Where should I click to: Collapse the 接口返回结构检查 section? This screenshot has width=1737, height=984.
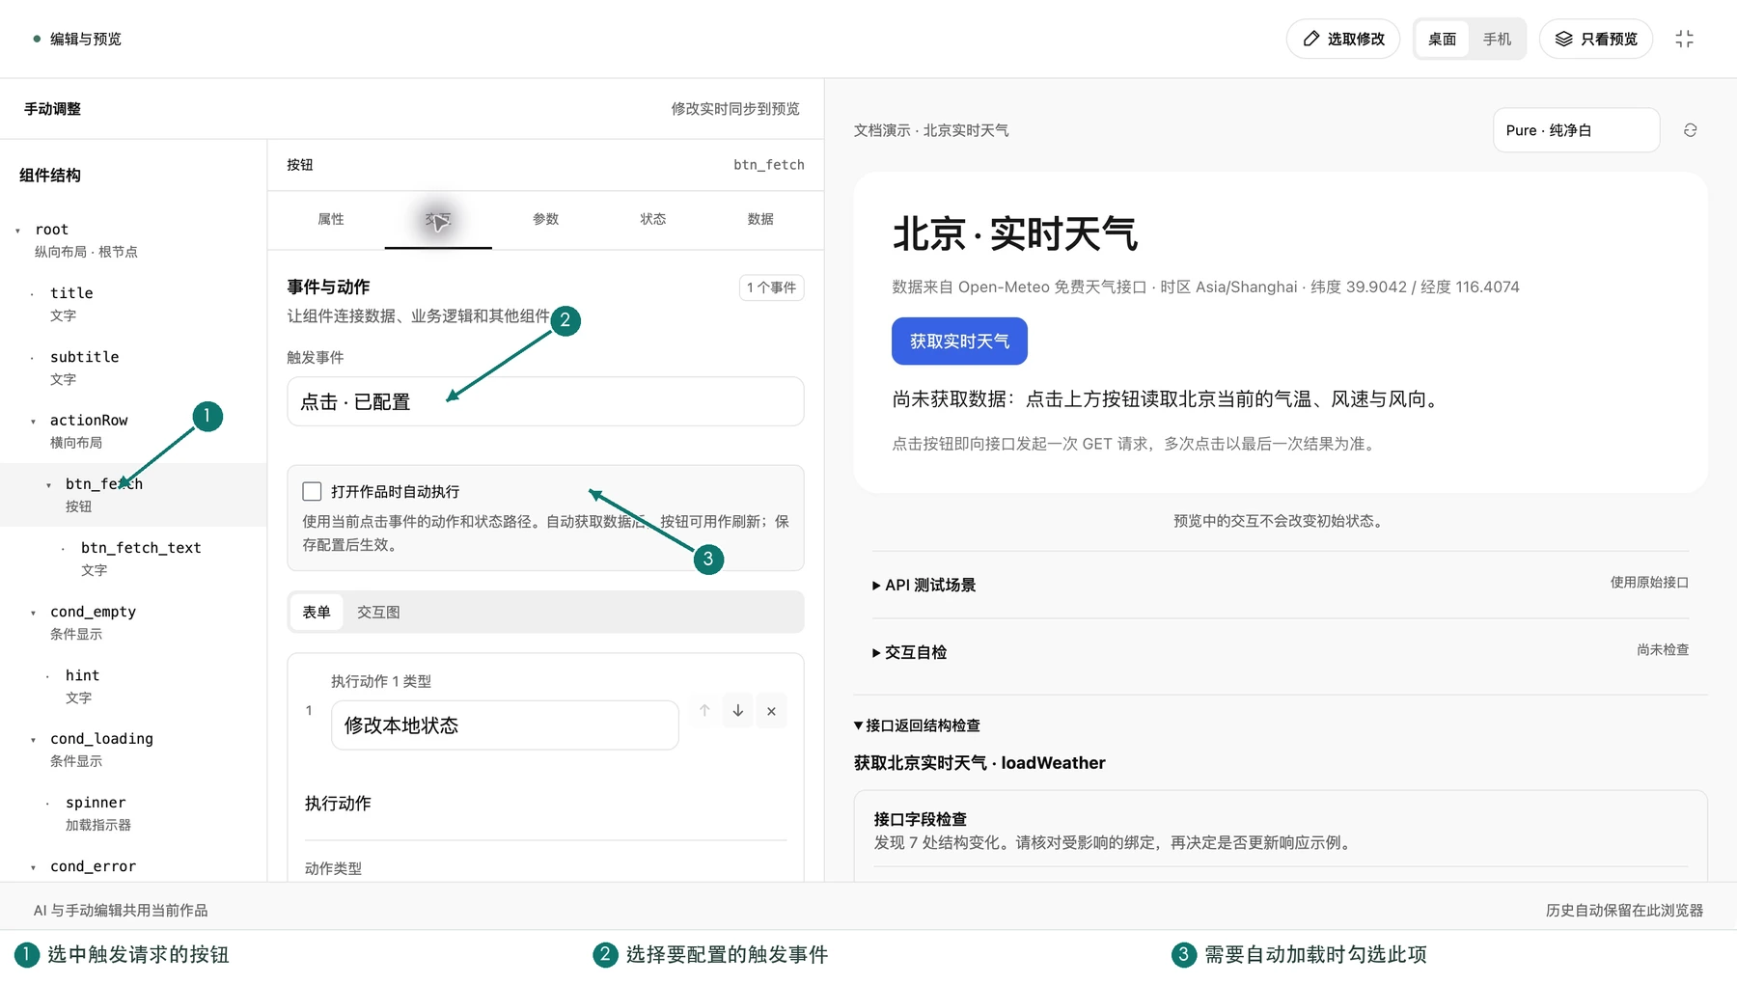coord(917,725)
